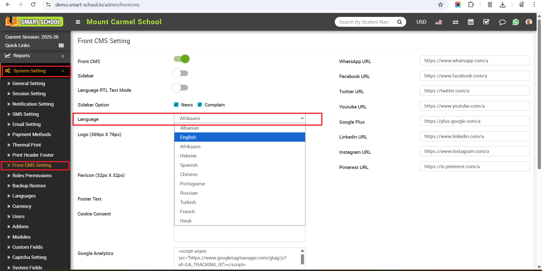Edit the Pinterest URL field
The image size is (542, 271).
[475, 166]
